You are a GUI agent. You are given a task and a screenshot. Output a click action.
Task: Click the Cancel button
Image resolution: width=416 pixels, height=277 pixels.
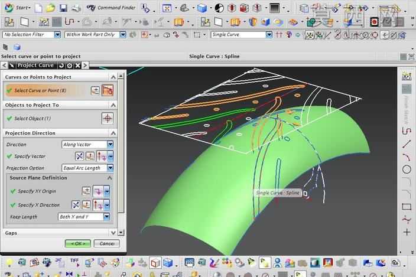[106, 243]
